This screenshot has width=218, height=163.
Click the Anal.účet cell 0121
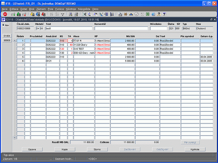pyautogui.click(x=53, y=61)
